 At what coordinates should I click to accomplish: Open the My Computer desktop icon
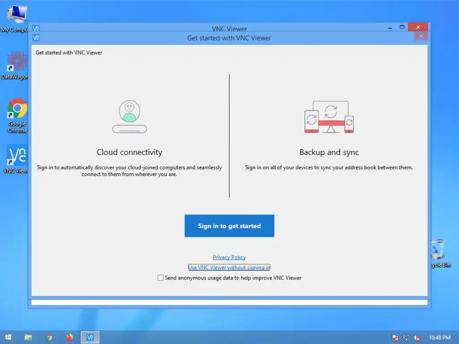pyautogui.click(x=15, y=18)
